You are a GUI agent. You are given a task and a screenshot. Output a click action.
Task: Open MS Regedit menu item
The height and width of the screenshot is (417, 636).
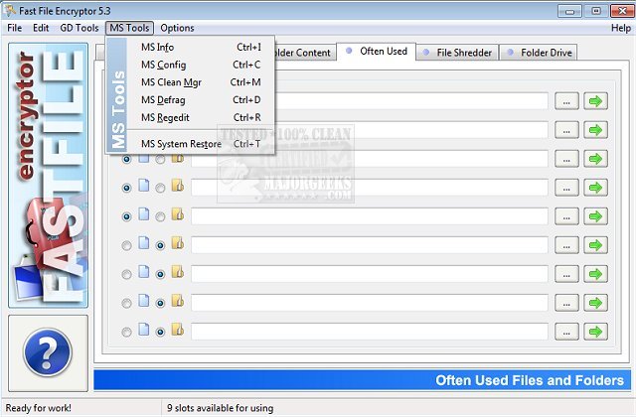tap(201, 117)
